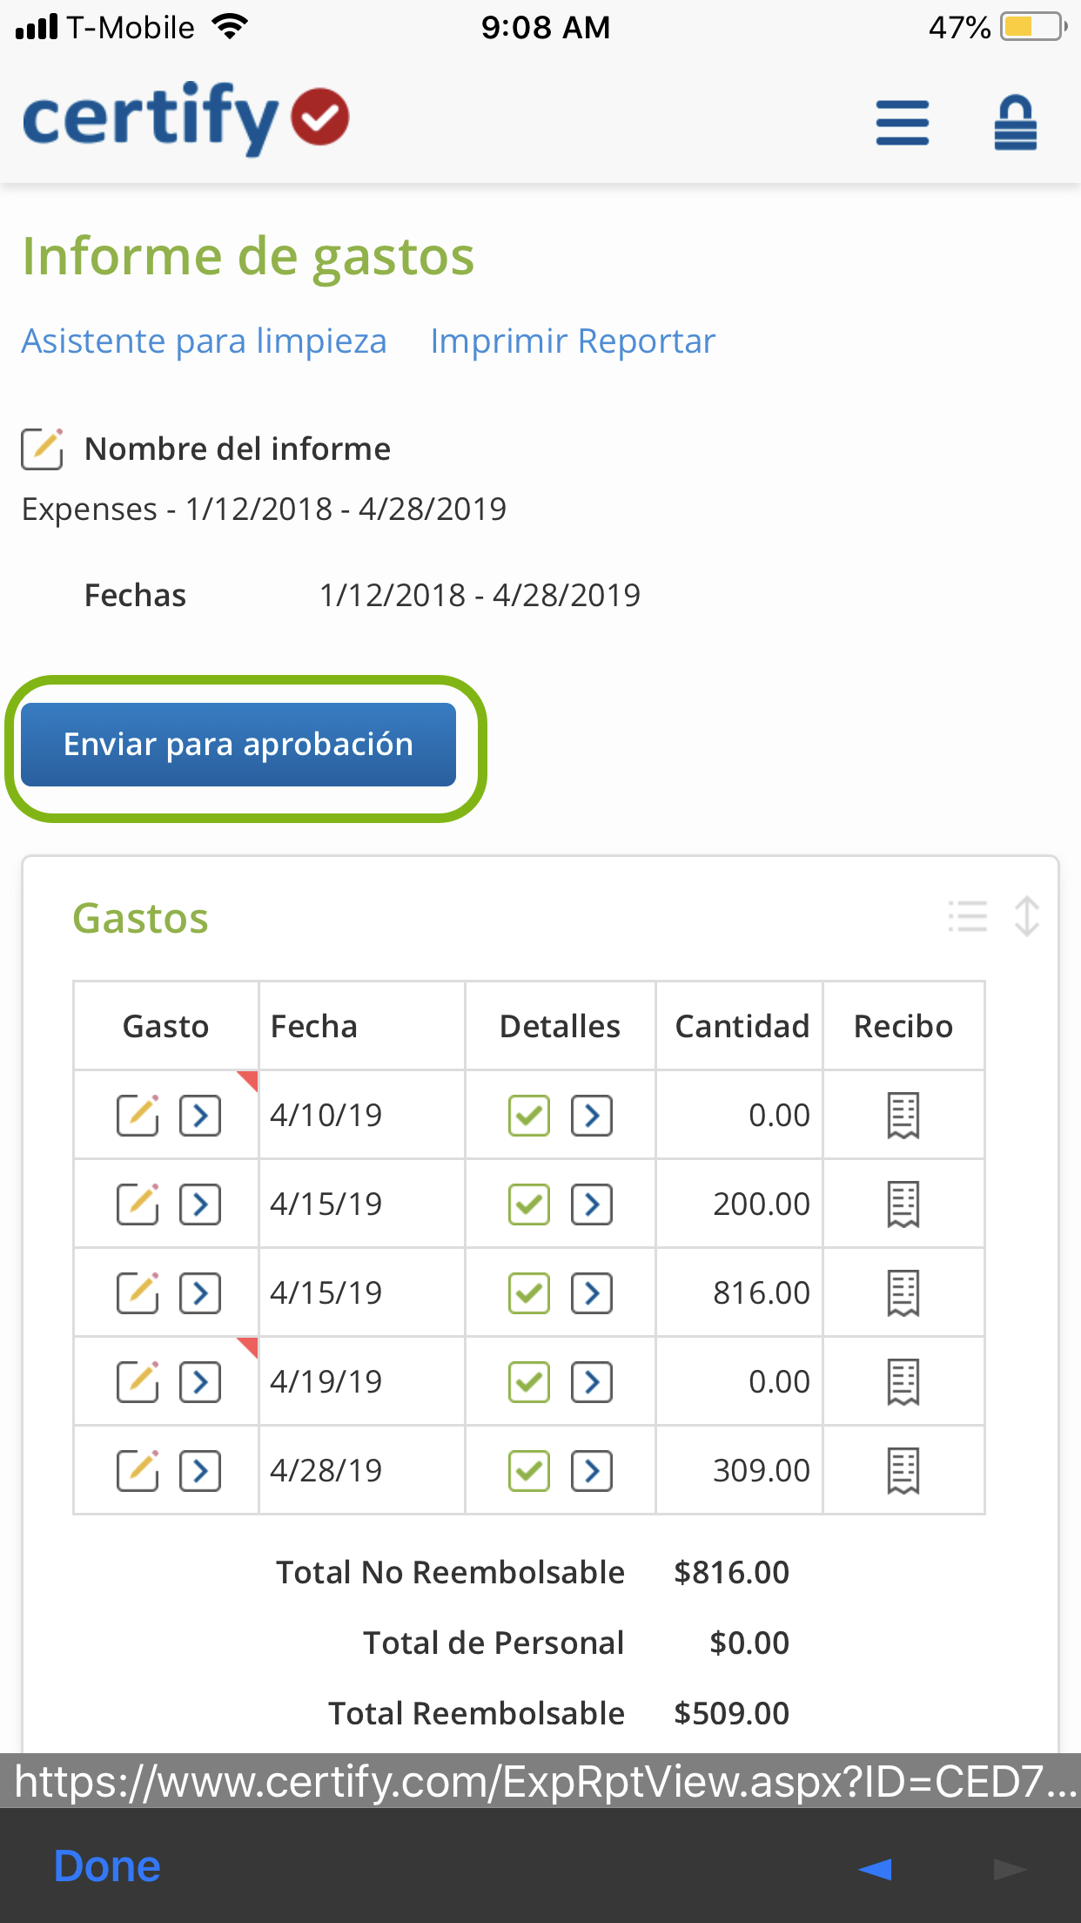Edit the report name pencil icon
The height and width of the screenshot is (1923, 1081).
(x=42, y=449)
